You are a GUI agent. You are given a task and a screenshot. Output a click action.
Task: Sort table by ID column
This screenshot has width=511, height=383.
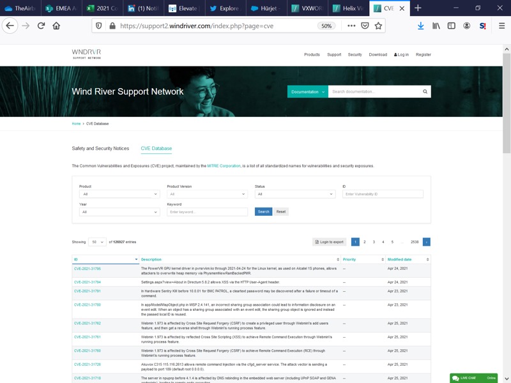click(x=105, y=260)
